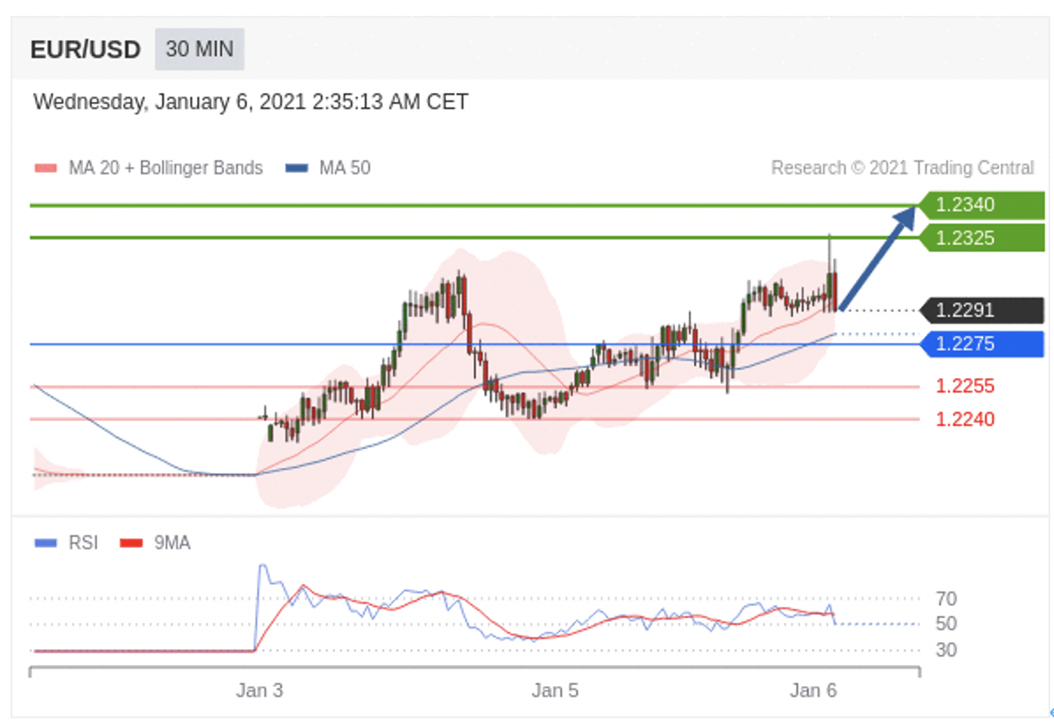Click the 9MA legend label

tap(172, 543)
